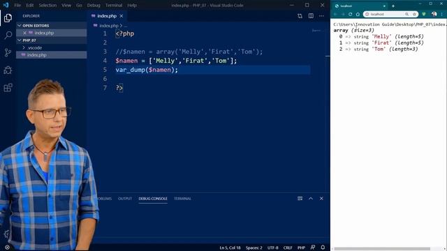Click the remote indicator icon in status bar
Image resolution: width=447 pixels, height=251 pixels.
coord(7,248)
